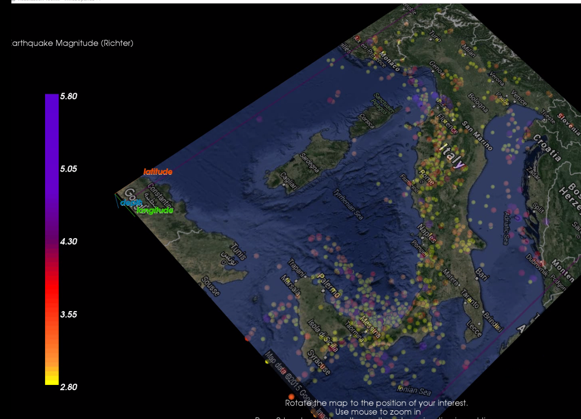
Task: Click the Fiumicino label near Rome
Action: click(410, 184)
